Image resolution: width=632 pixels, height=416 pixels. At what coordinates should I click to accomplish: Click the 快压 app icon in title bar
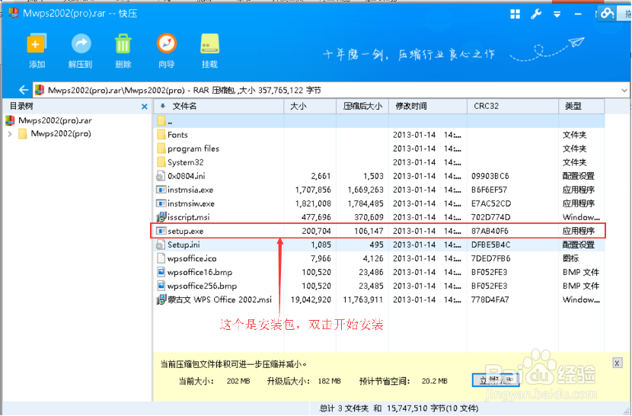(14, 13)
